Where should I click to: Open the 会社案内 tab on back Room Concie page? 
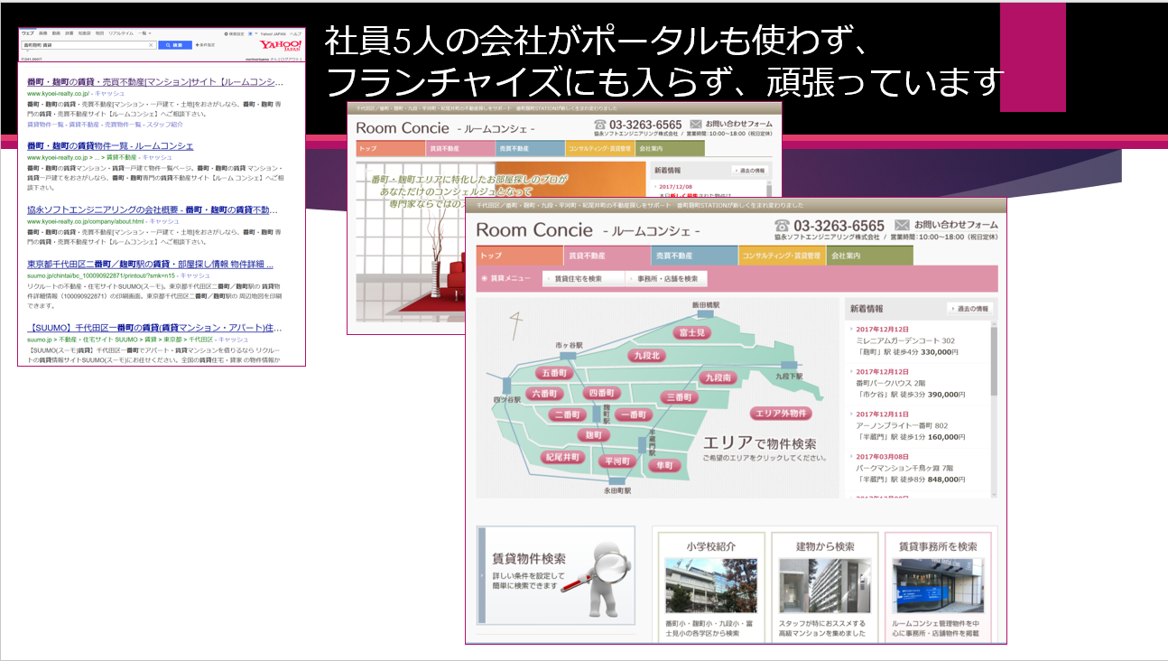pyautogui.click(x=671, y=149)
